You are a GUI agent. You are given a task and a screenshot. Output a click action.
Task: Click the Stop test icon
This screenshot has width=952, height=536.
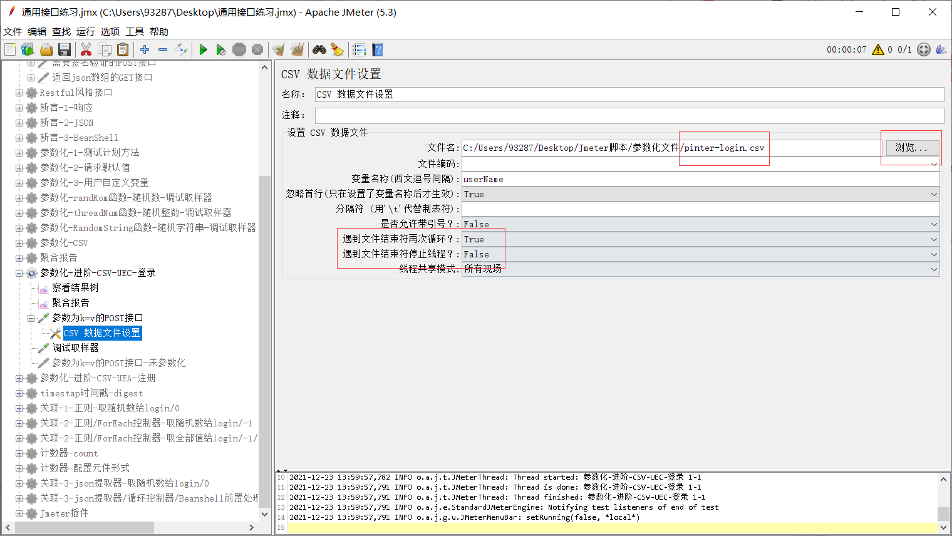239,49
